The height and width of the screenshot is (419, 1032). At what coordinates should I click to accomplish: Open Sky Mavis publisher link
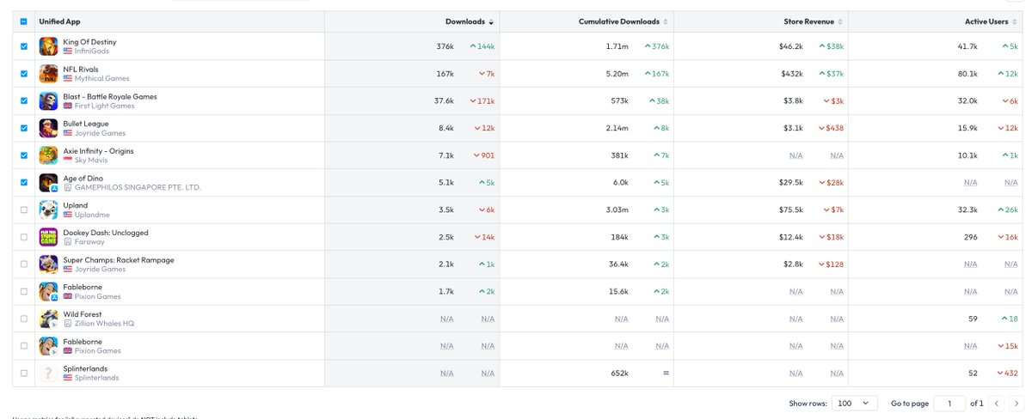click(x=92, y=161)
